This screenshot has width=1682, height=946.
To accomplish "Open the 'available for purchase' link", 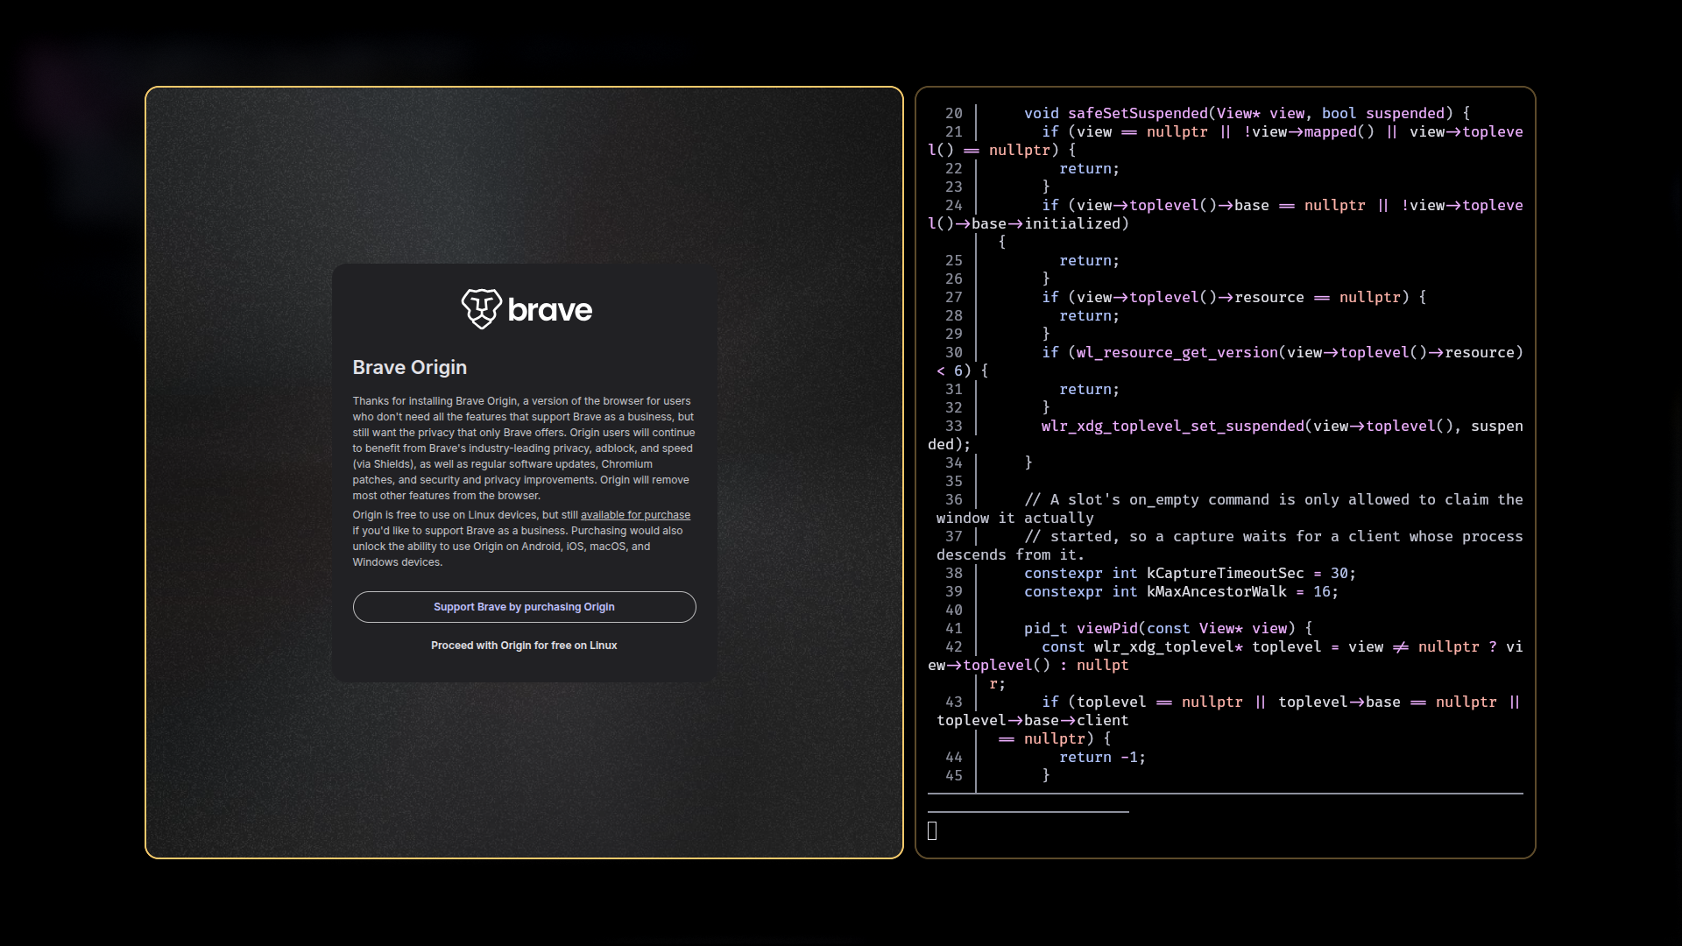I will pyautogui.click(x=635, y=515).
